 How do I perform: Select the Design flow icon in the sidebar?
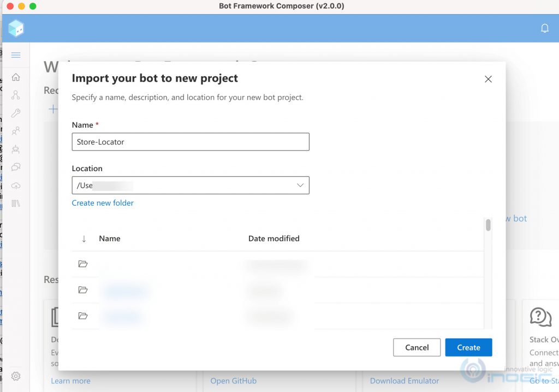click(x=16, y=95)
